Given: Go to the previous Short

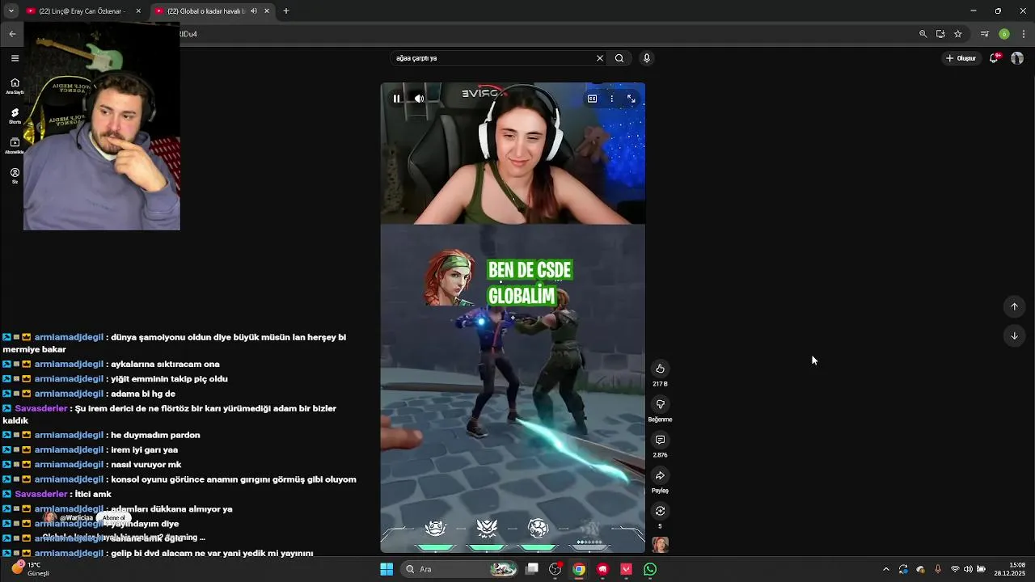Looking at the screenshot, I should (x=1014, y=306).
